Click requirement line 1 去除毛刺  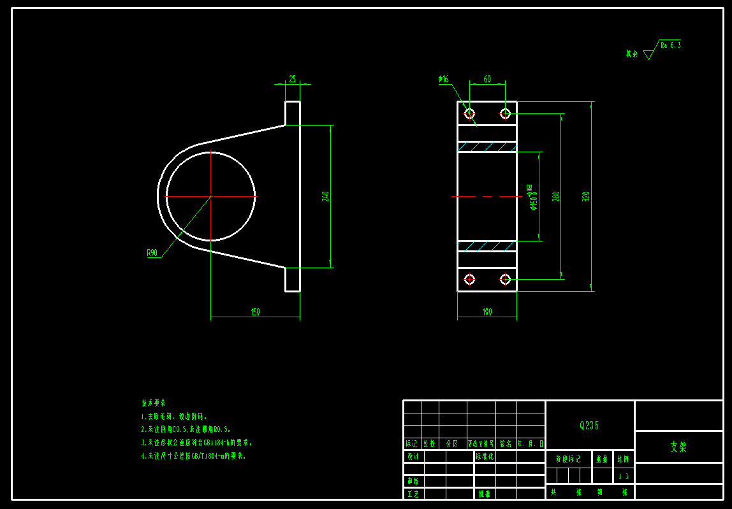174,416
